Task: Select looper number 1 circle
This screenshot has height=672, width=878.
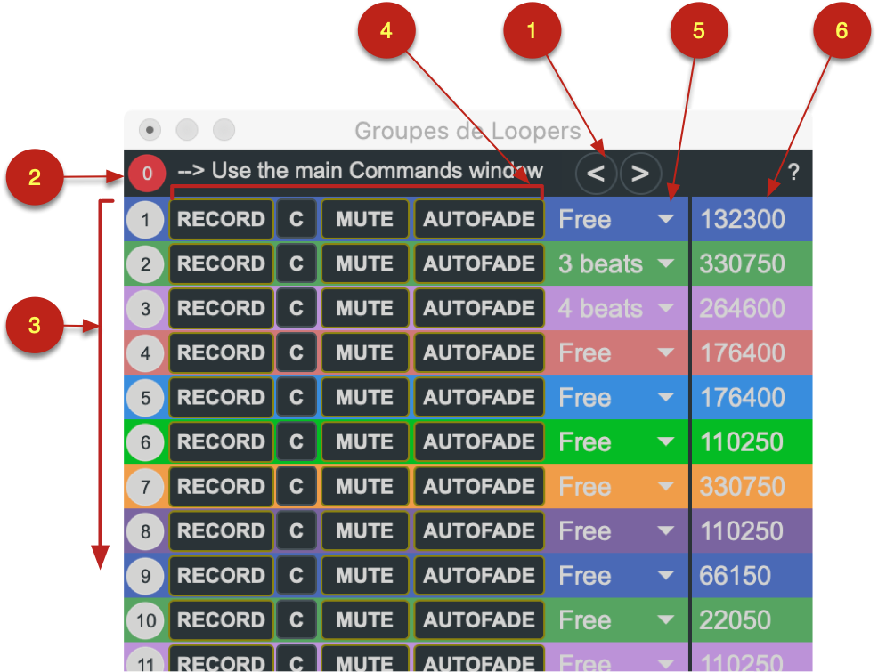Action: coord(145,219)
